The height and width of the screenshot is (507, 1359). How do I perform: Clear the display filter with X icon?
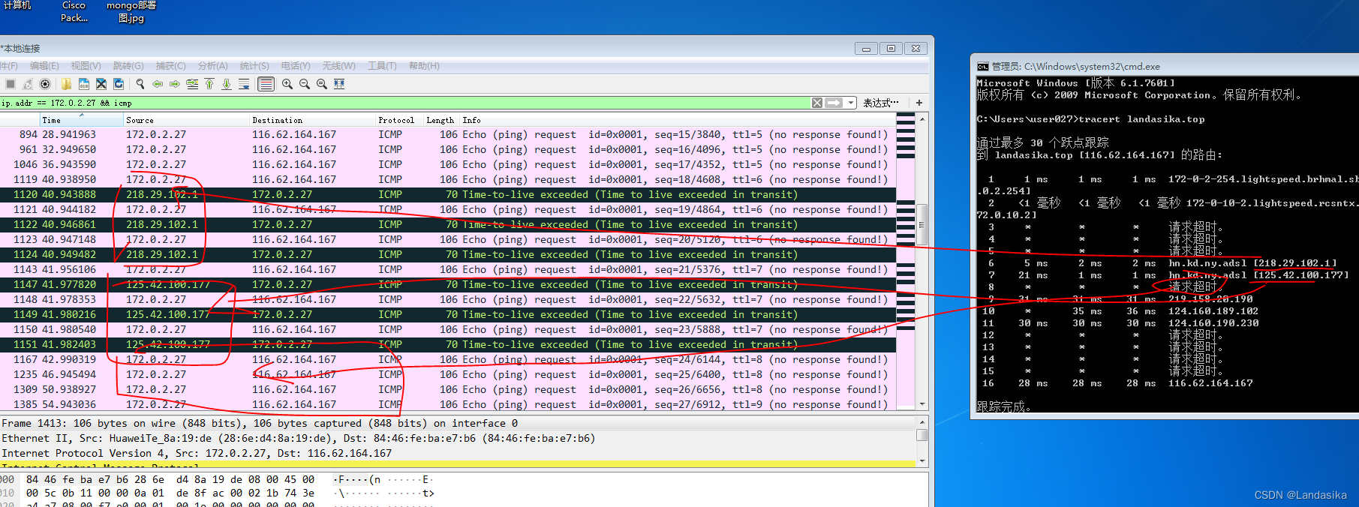click(817, 103)
